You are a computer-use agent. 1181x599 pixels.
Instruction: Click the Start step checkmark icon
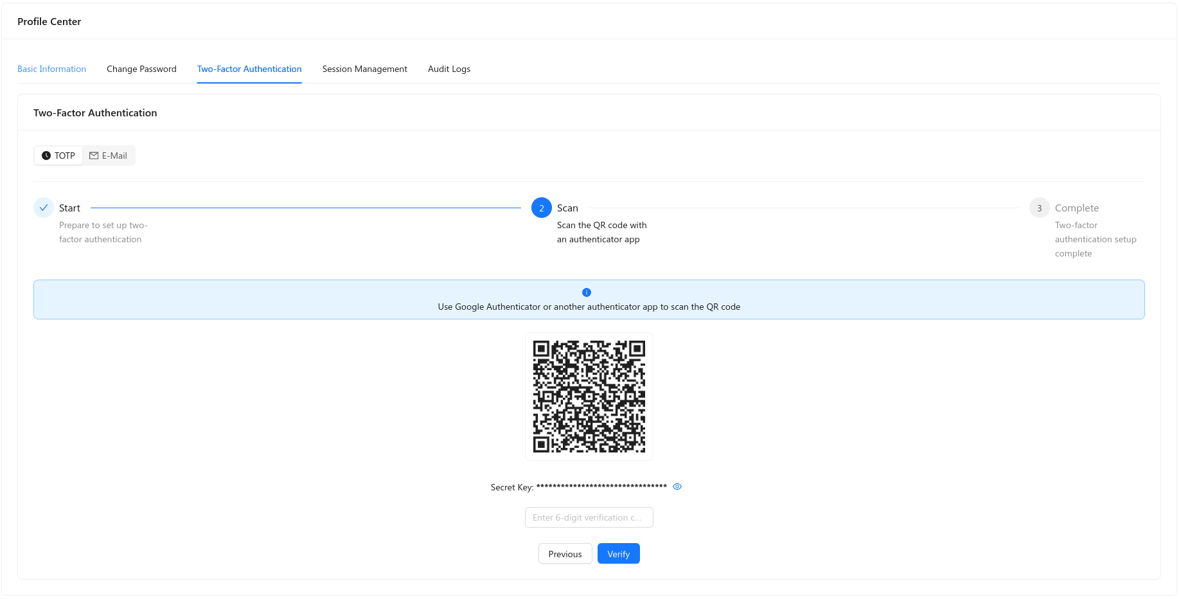(44, 208)
